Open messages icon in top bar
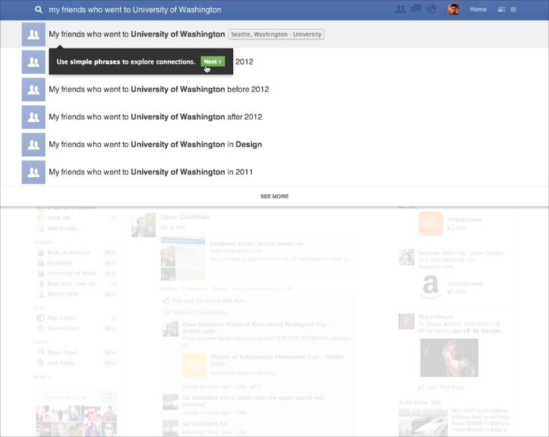This screenshot has width=549, height=437. (x=416, y=9)
